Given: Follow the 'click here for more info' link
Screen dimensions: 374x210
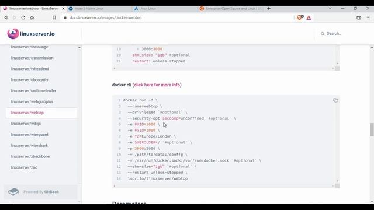Looking at the screenshot, I should point(157,85).
